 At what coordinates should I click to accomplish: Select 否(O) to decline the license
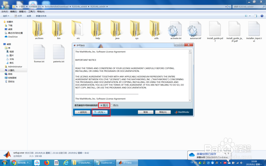tap(114, 105)
